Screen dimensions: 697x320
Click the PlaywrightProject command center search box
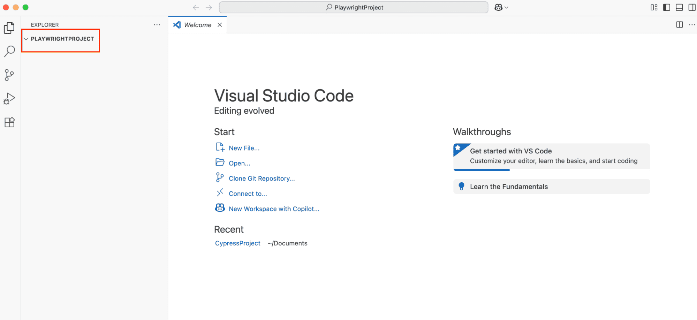[354, 7]
